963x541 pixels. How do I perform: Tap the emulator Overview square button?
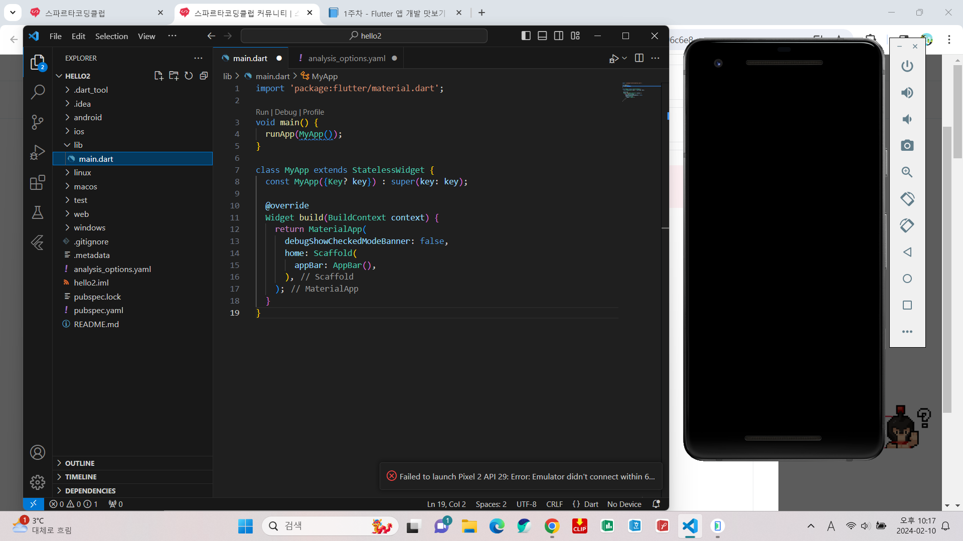907,305
